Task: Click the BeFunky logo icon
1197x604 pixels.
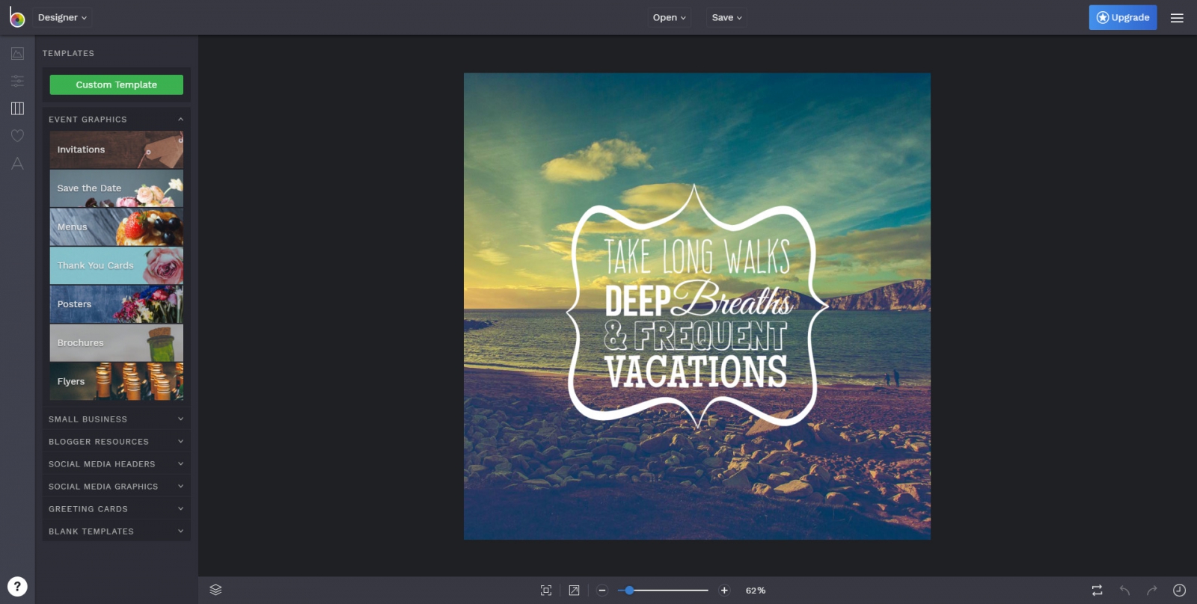Action: coord(17,17)
